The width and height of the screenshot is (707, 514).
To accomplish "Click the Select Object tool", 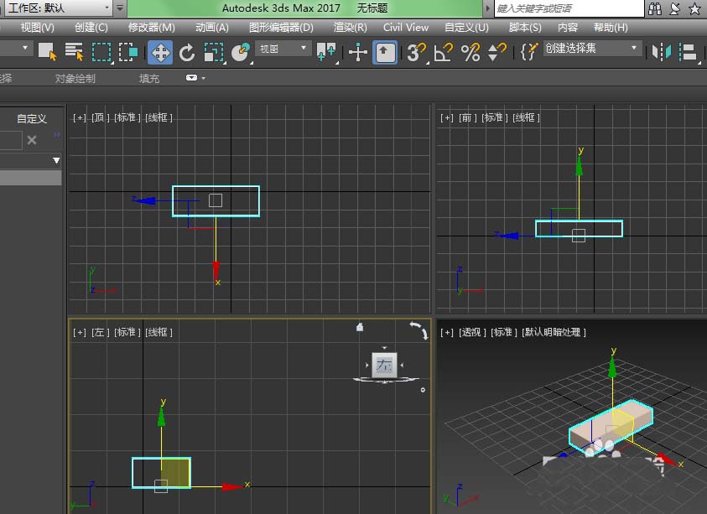I will point(47,52).
